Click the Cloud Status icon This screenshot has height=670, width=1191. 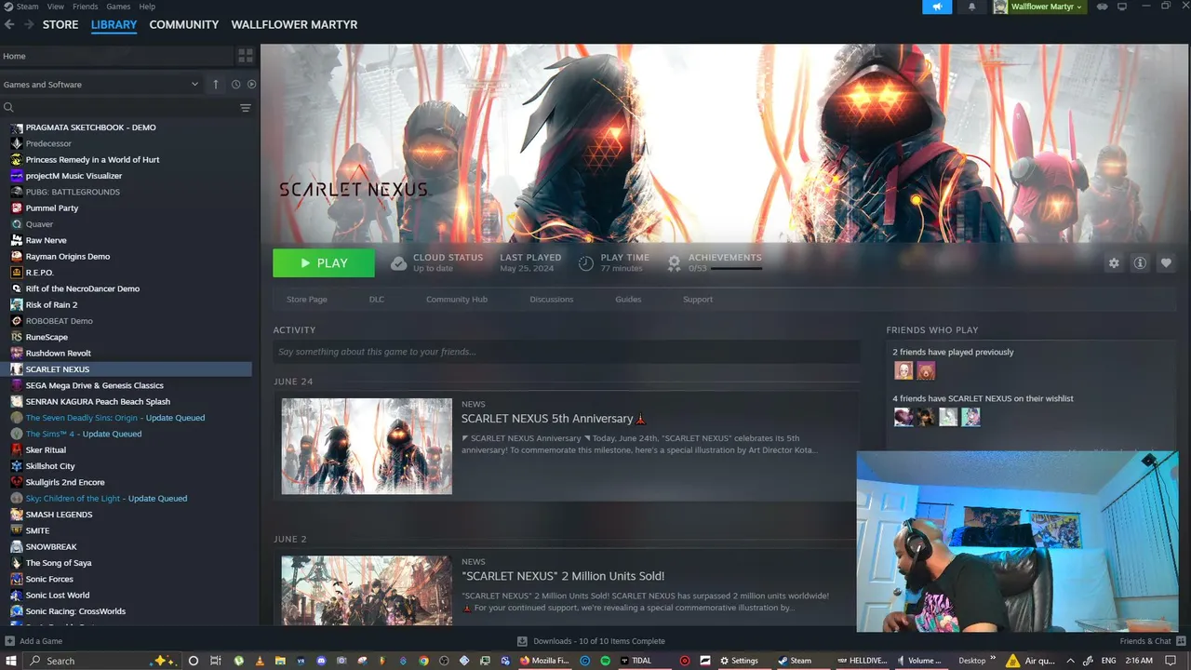[398, 263]
